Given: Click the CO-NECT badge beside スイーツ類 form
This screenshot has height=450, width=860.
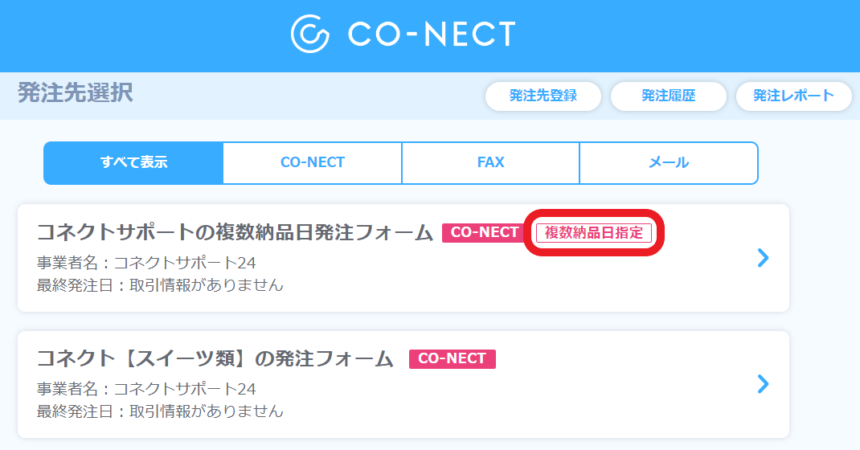Looking at the screenshot, I should pyautogui.click(x=453, y=358).
